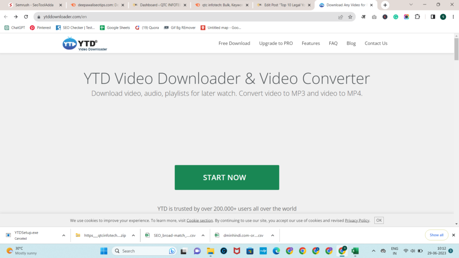This screenshot has height=258, width=459.
Task: Expand options for the qtcinfotech zip download
Action: pyautogui.click(x=133, y=235)
